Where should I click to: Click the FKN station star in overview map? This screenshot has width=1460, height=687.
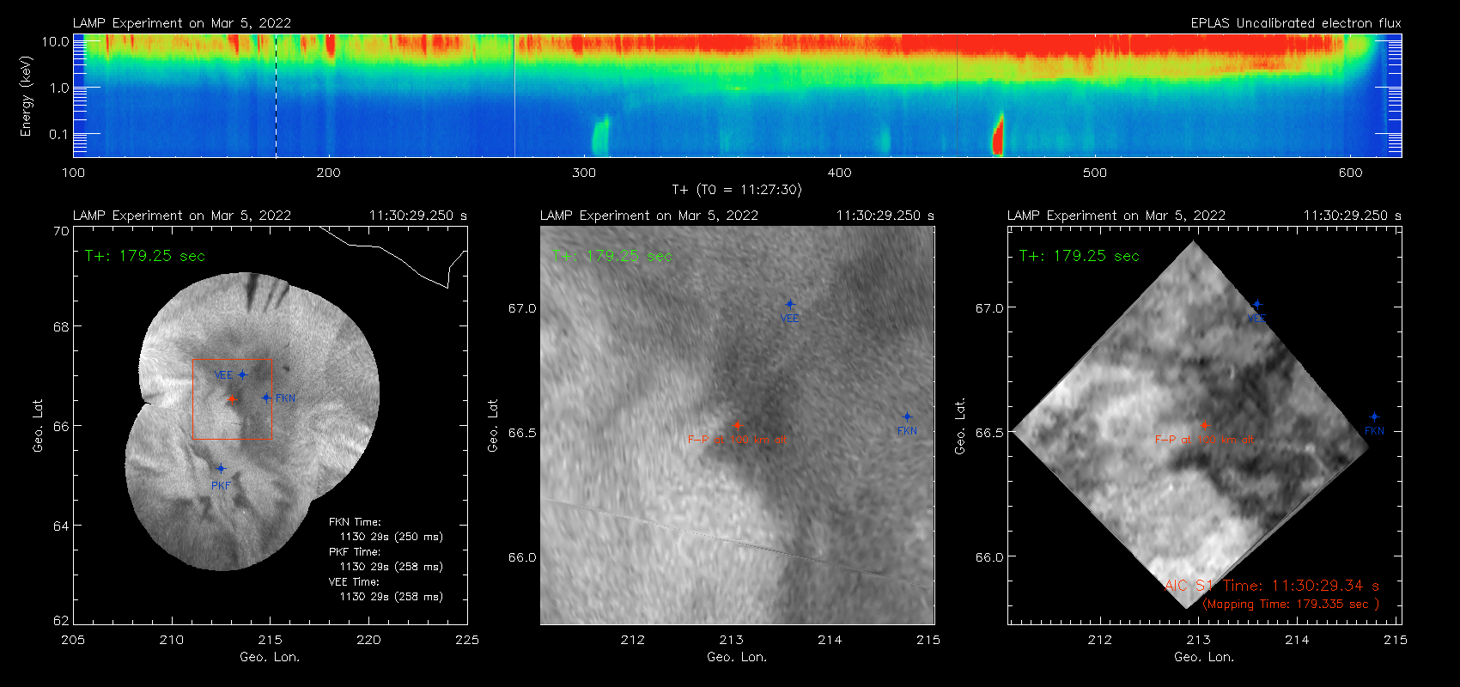[266, 398]
